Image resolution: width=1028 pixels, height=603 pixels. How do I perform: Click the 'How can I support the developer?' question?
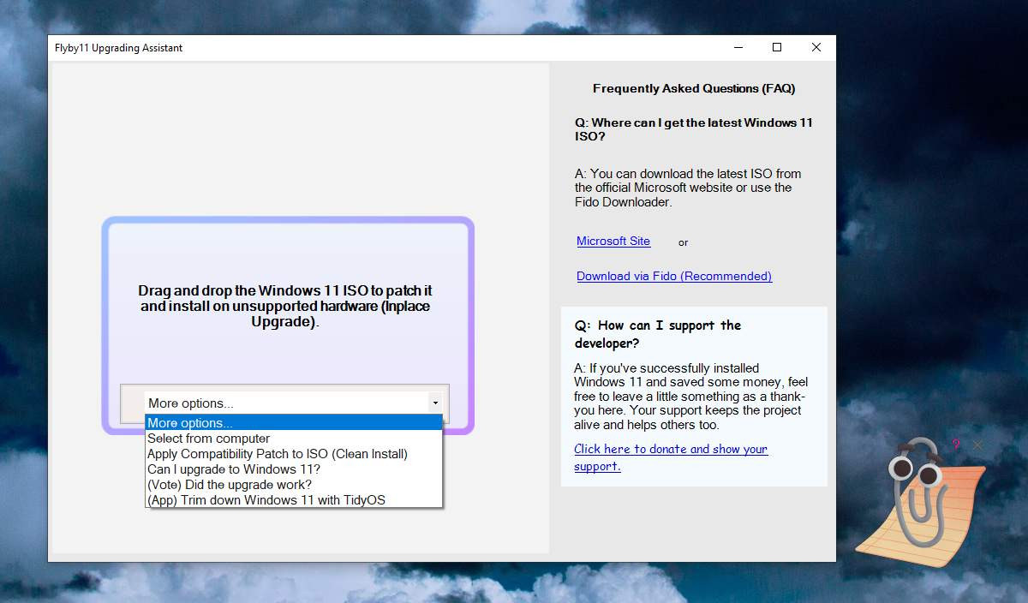[658, 334]
